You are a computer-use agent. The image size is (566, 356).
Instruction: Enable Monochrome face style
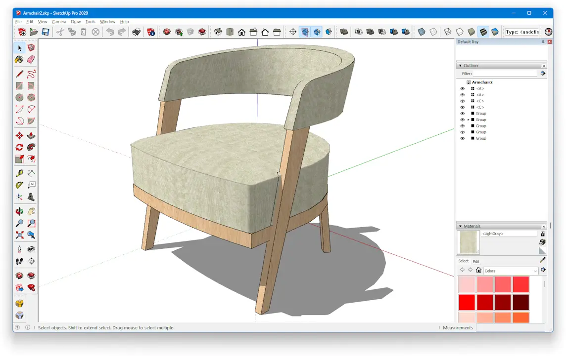(x=495, y=32)
